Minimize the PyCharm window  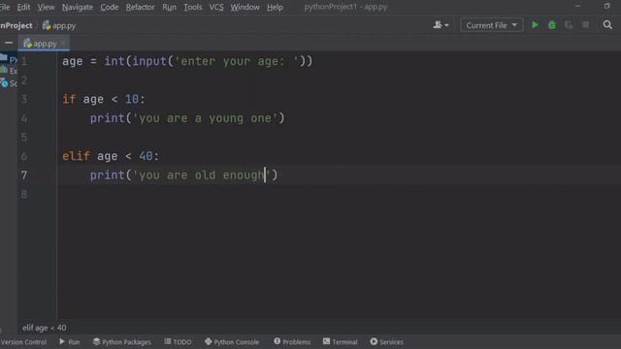coord(578,7)
